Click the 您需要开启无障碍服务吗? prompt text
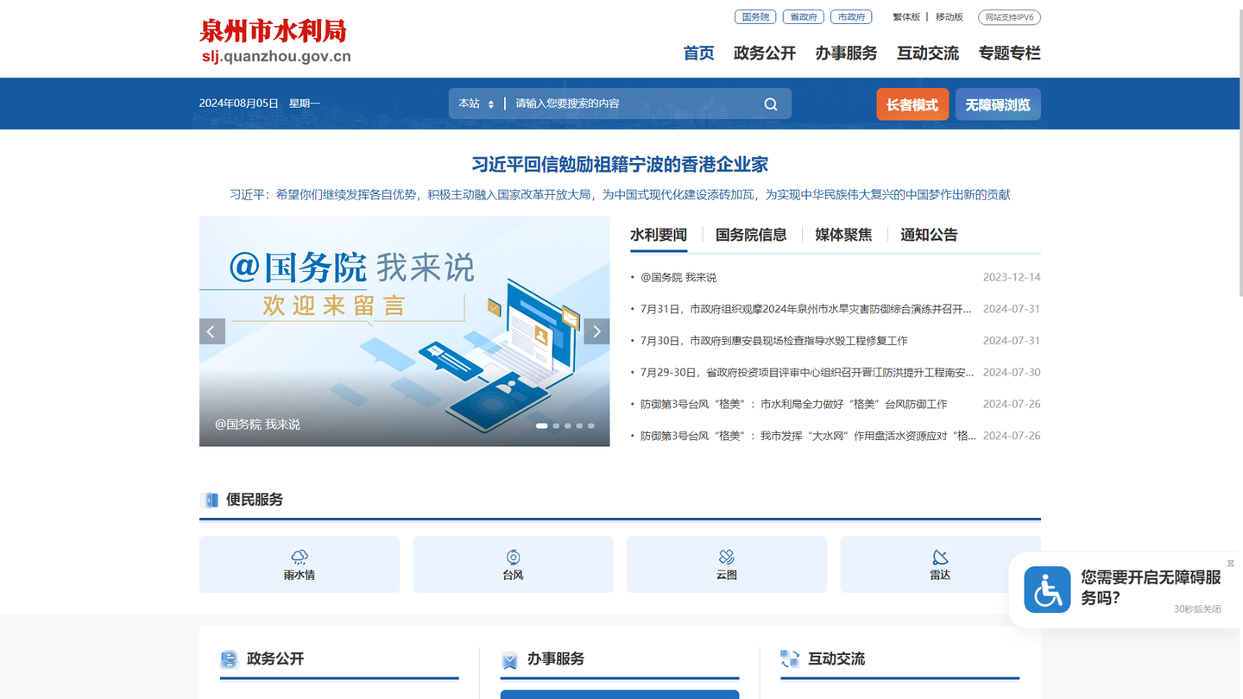 click(1151, 588)
